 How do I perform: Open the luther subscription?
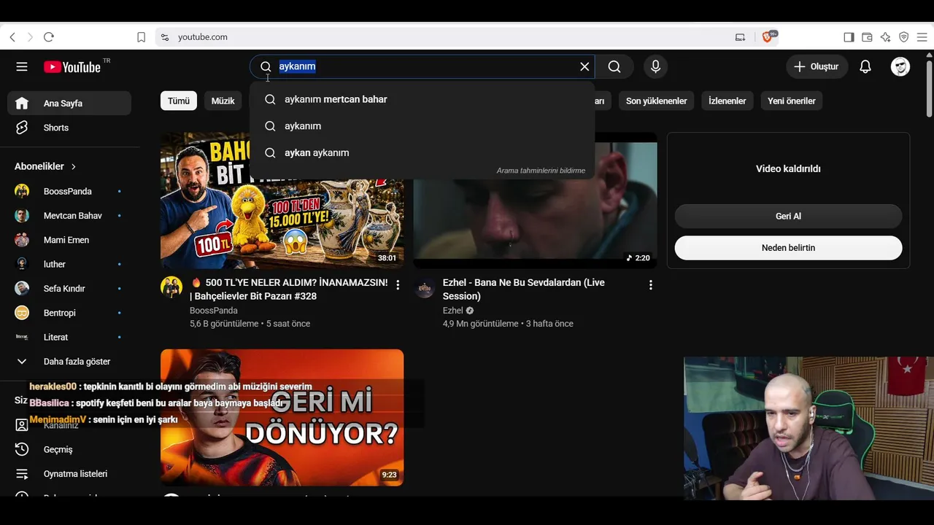click(x=69, y=265)
